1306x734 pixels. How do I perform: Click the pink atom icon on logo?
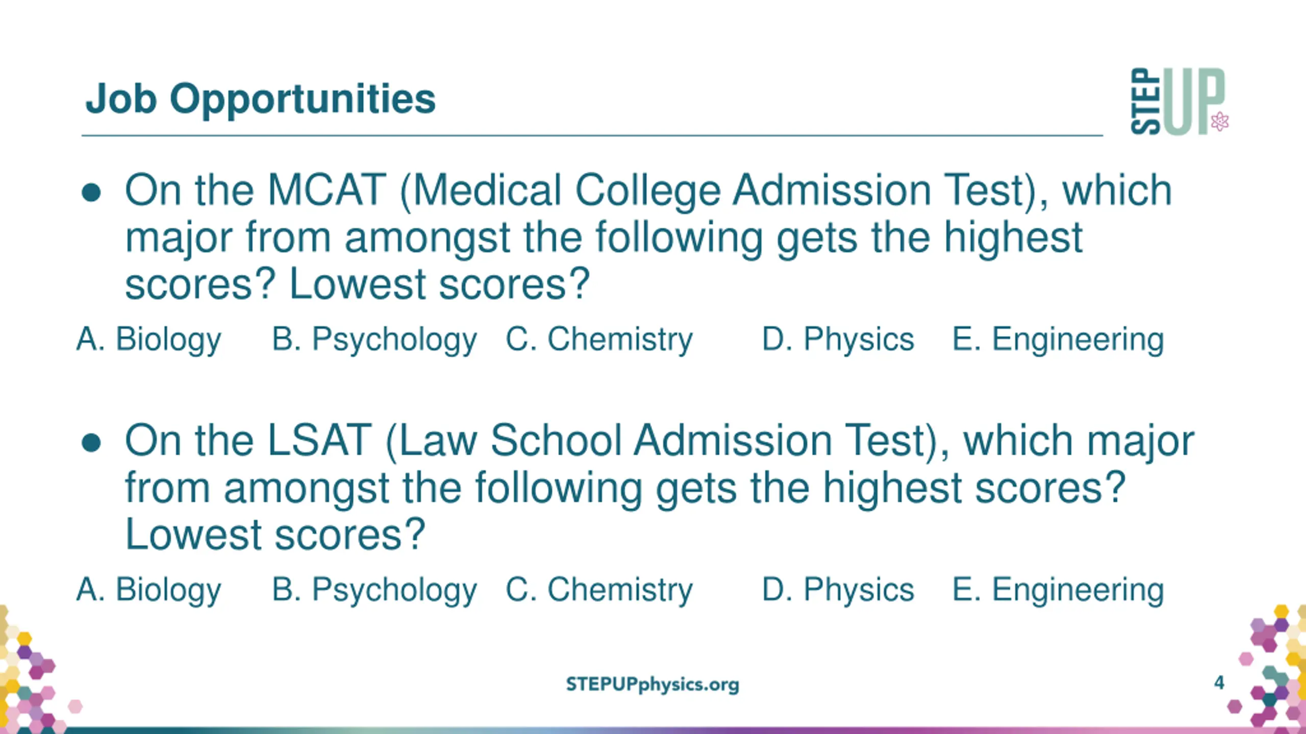(1220, 121)
